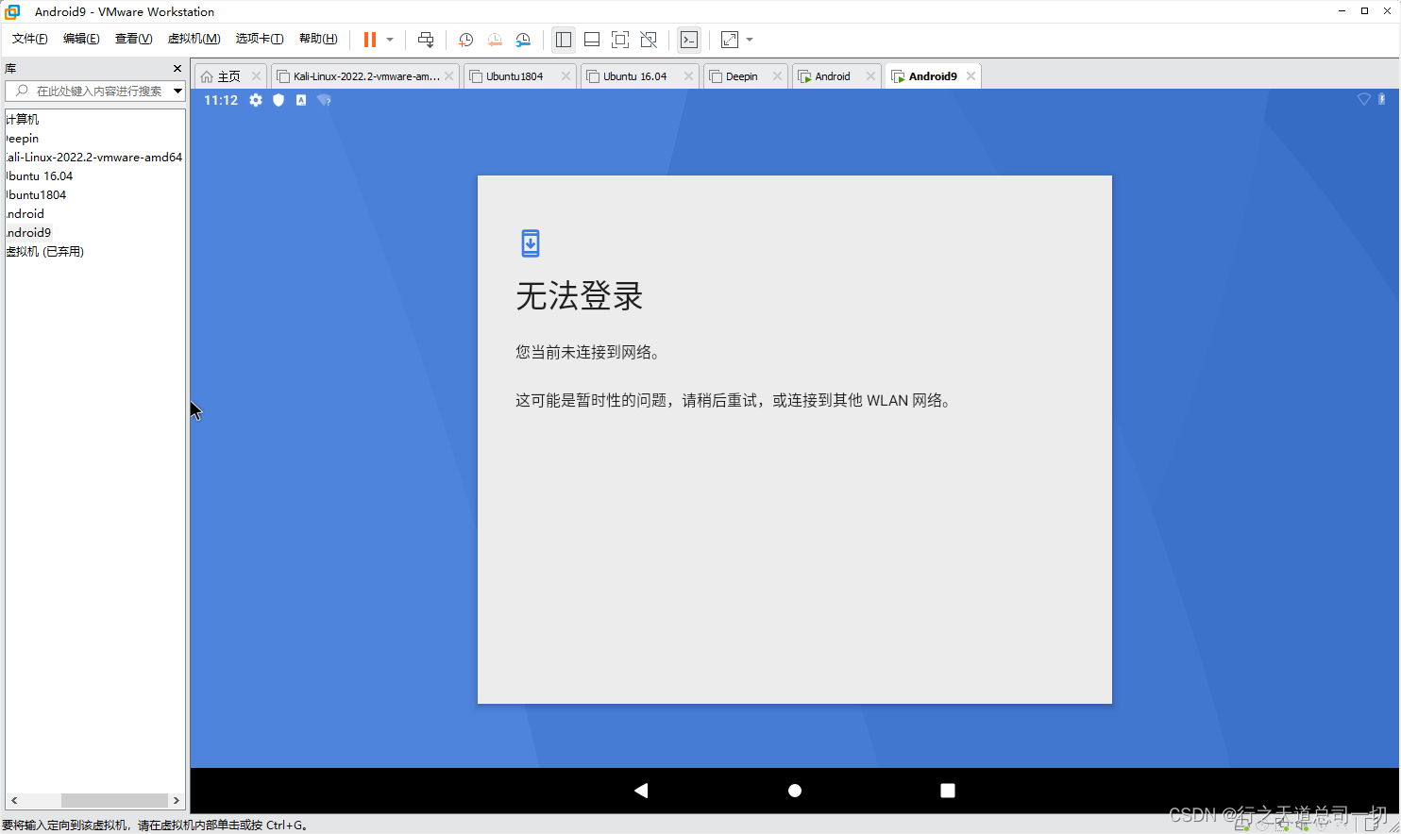
Task: Click the 无法登录 heading
Action: pos(579,296)
